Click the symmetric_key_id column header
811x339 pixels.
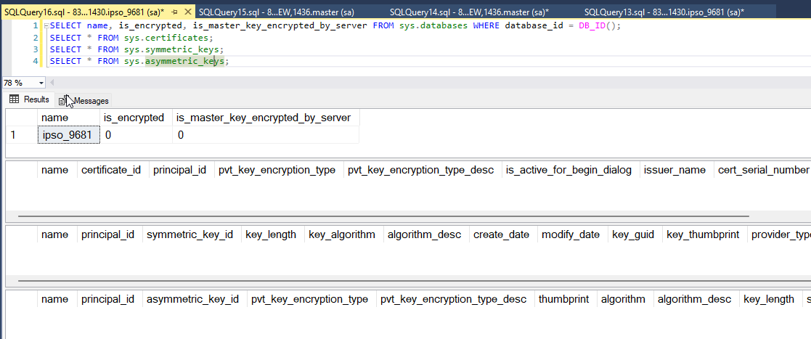tap(192, 234)
